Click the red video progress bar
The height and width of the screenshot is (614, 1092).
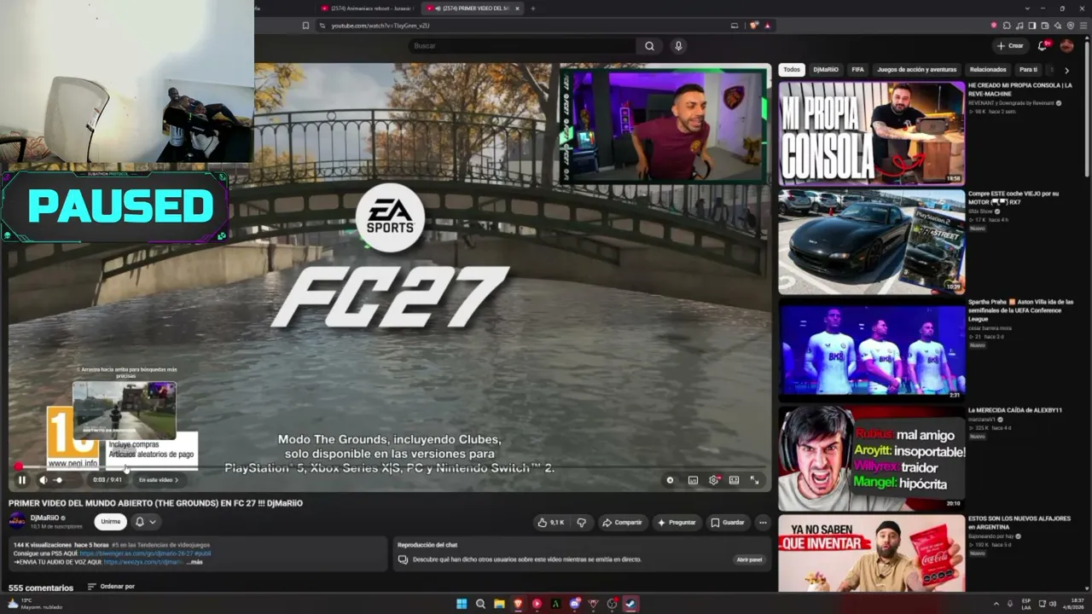[x=391, y=466]
